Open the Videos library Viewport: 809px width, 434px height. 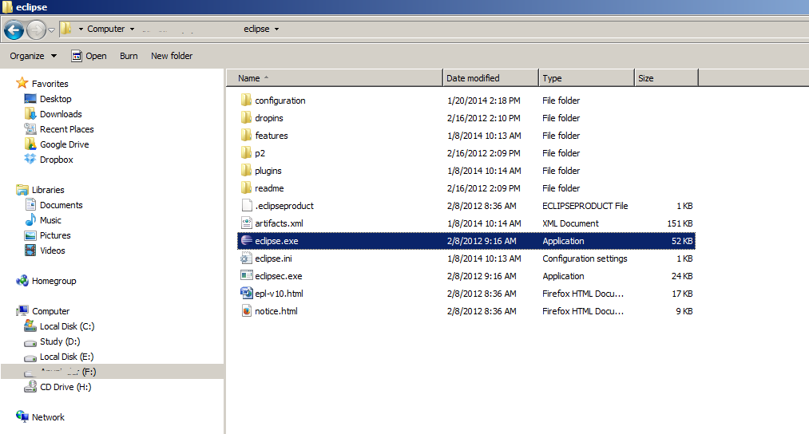(53, 251)
